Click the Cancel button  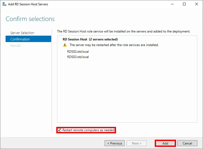click(x=187, y=143)
